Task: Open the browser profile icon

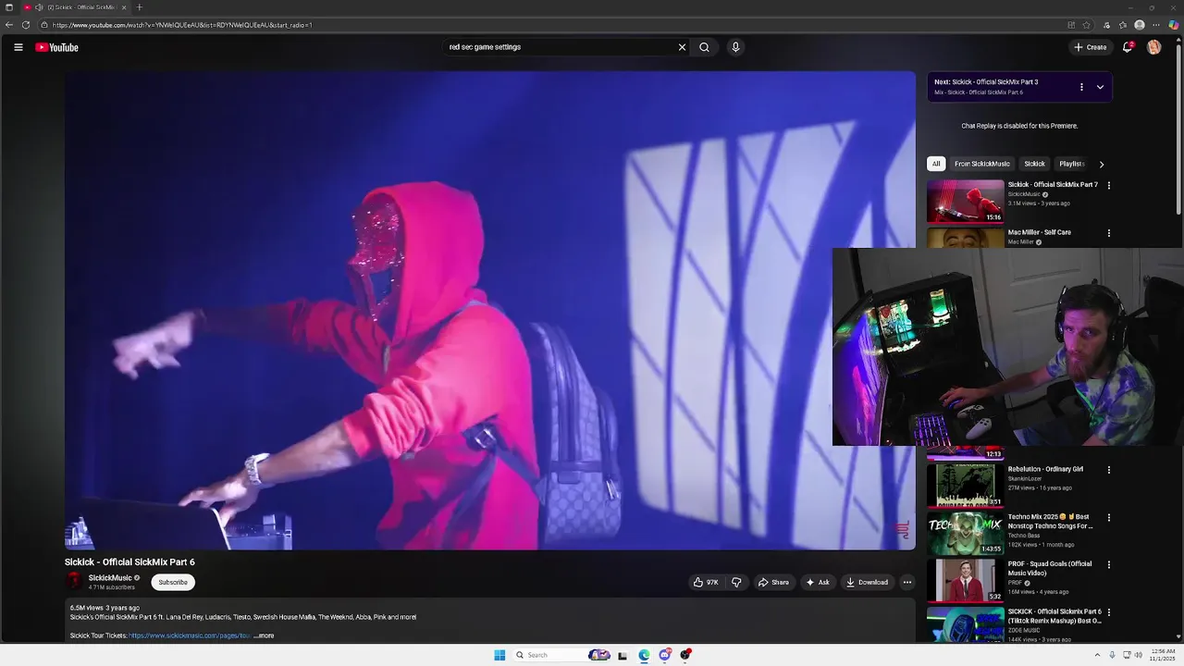Action: coord(1140,25)
